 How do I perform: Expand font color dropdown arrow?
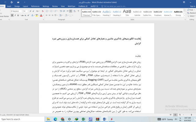click(43, 15)
